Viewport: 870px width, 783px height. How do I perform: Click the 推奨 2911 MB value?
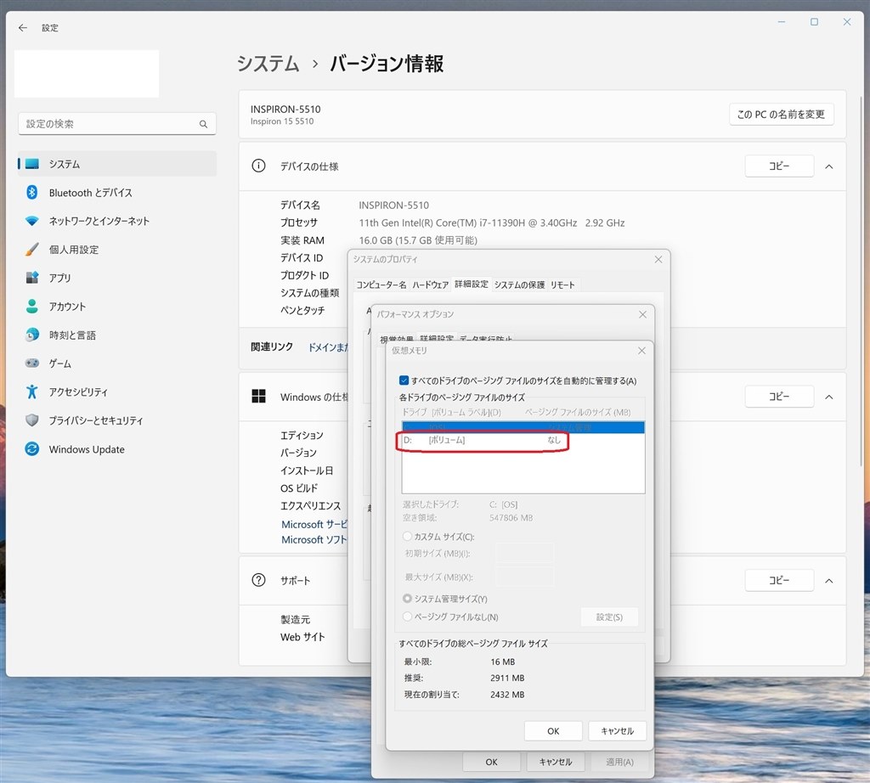click(x=507, y=678)
